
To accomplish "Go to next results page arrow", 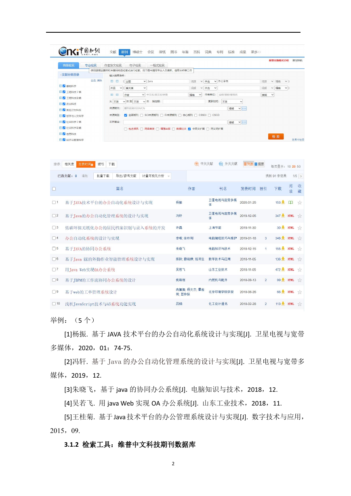I will [x=301, y=176].
